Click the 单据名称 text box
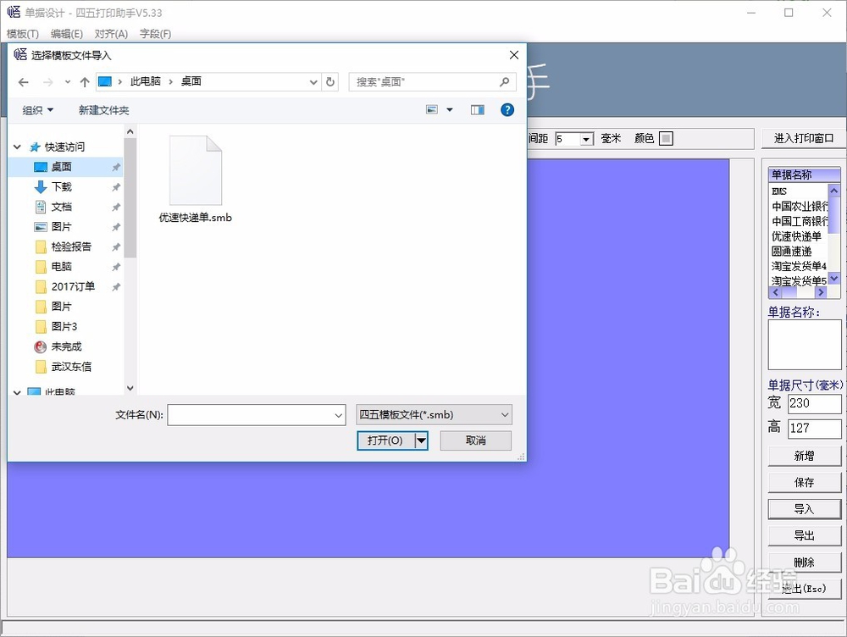 point(805,345)
